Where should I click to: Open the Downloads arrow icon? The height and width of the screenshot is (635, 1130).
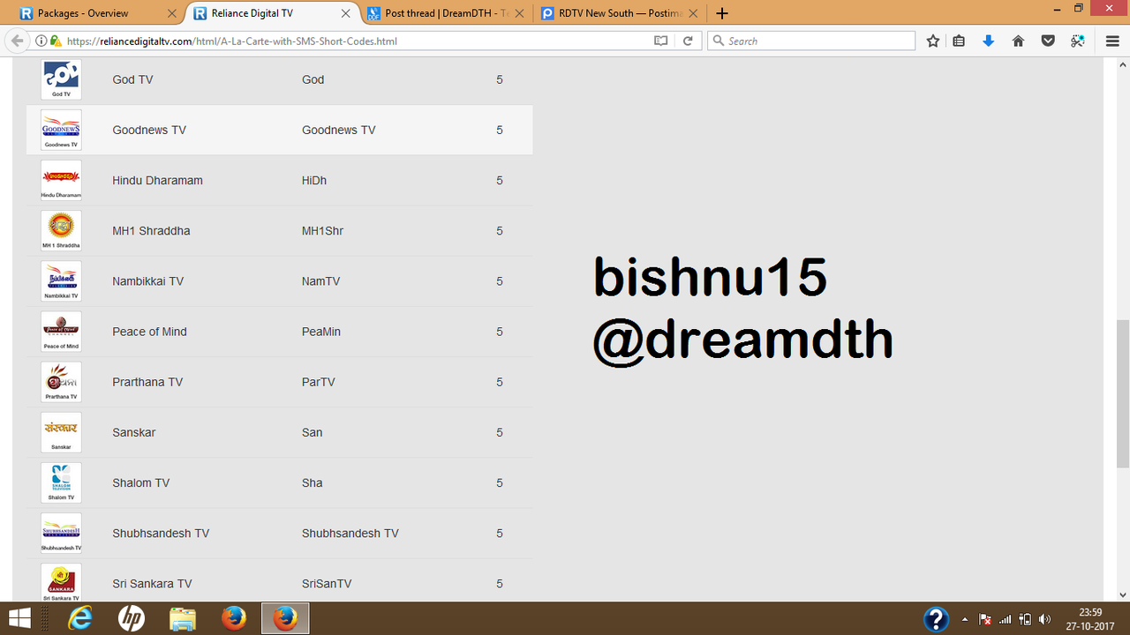coord(989,41)
